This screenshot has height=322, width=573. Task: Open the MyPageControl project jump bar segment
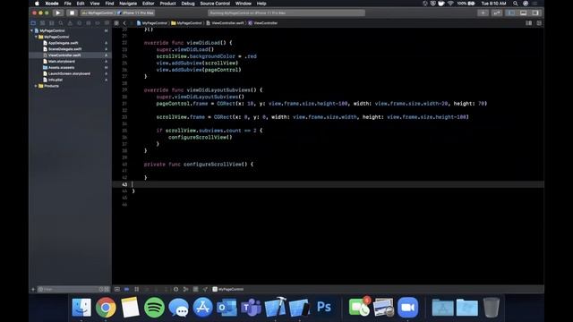pos(152,23)
